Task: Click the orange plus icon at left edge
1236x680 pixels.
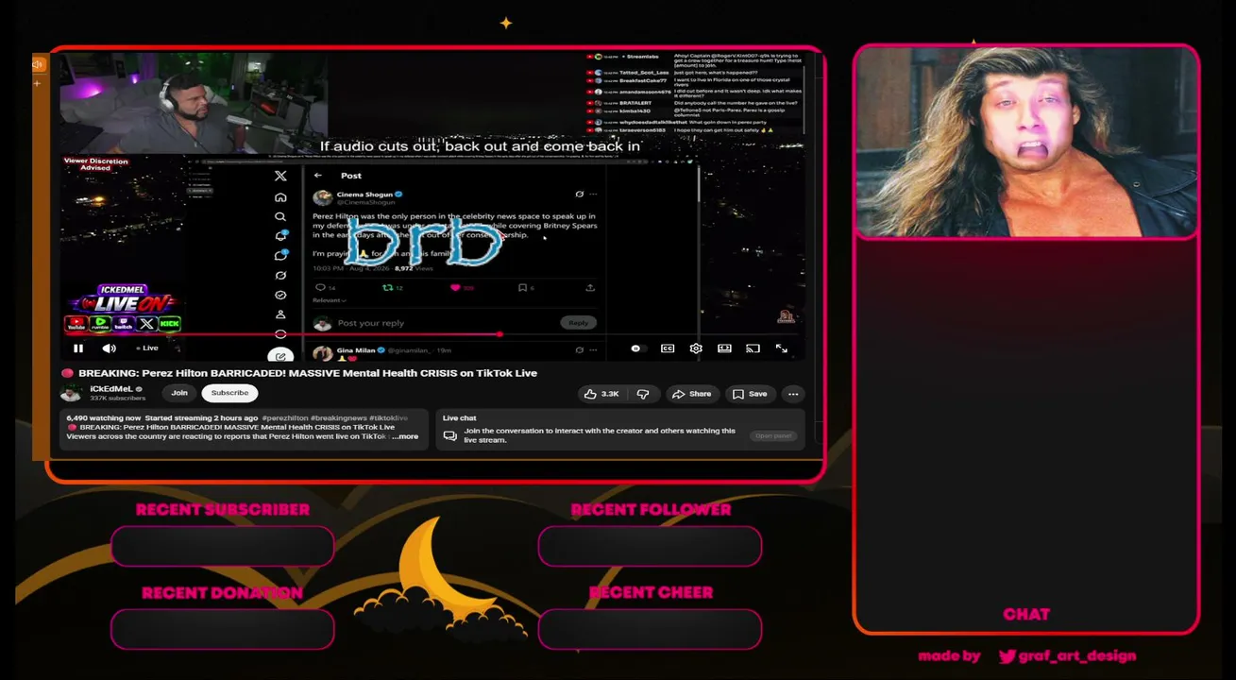Action: pos(38,83)
